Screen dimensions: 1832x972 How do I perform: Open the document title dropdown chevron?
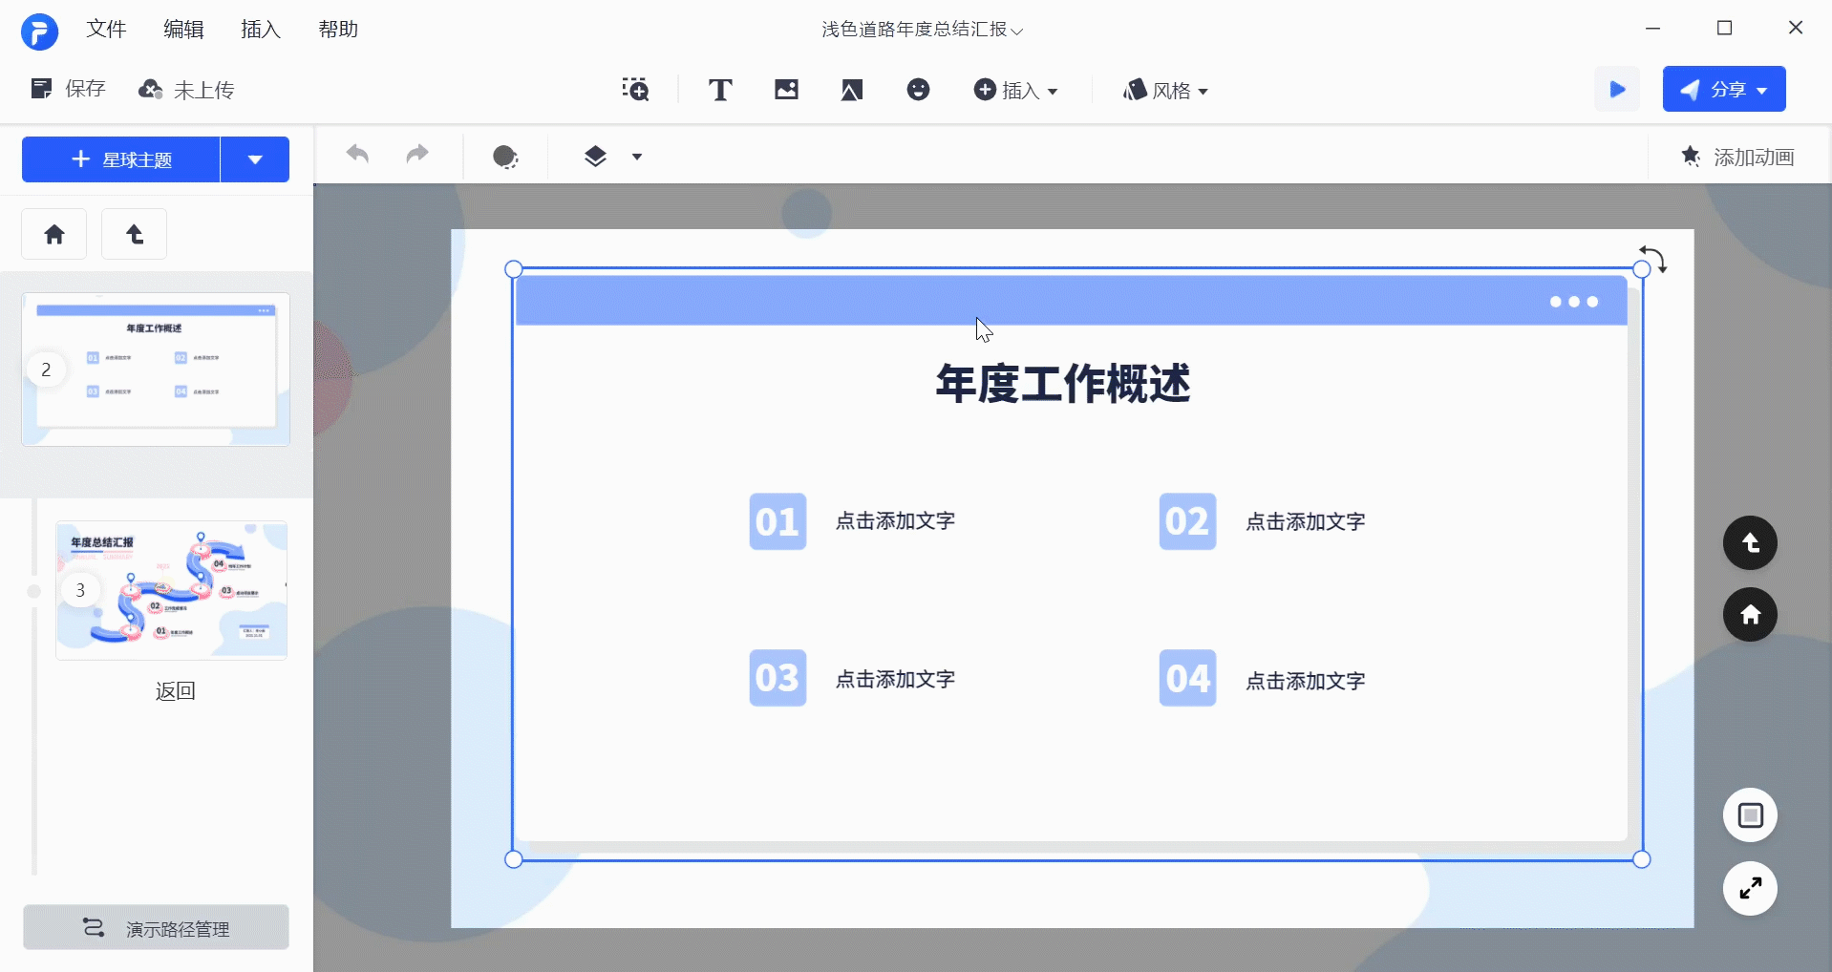coord(1017,32)
